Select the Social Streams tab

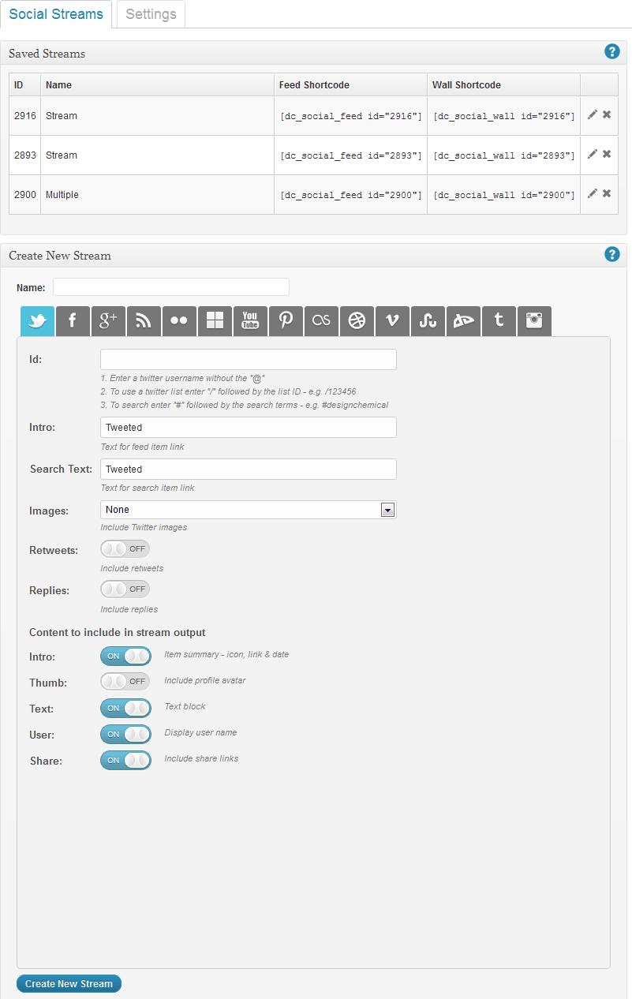pos(56,13)
